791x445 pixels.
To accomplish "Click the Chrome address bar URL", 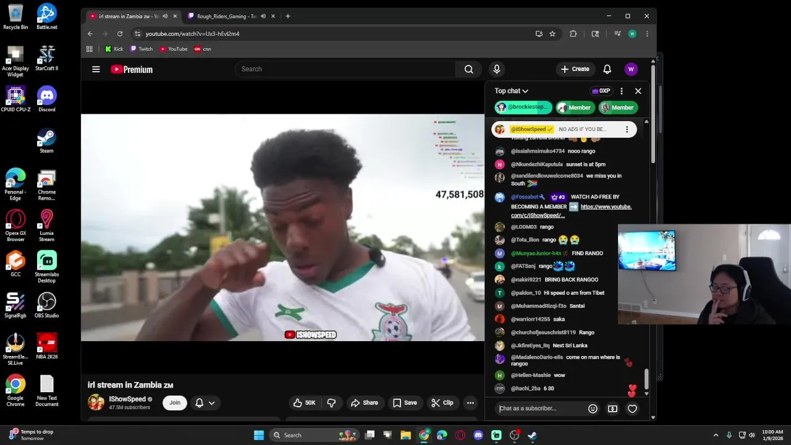I will 192,34.
